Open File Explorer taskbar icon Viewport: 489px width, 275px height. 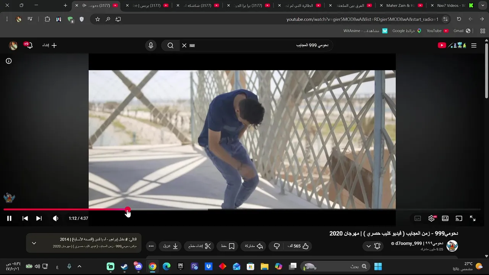pos(264,267)
